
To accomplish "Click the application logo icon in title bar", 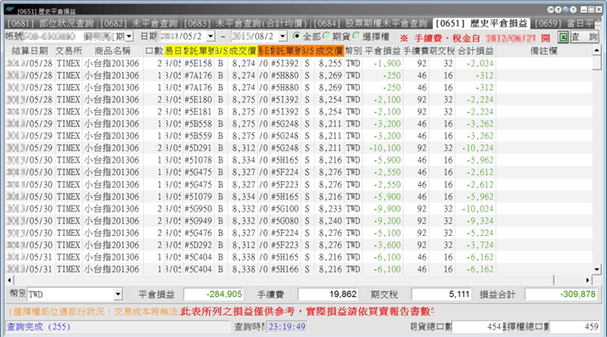I will (x=9, y=10).
